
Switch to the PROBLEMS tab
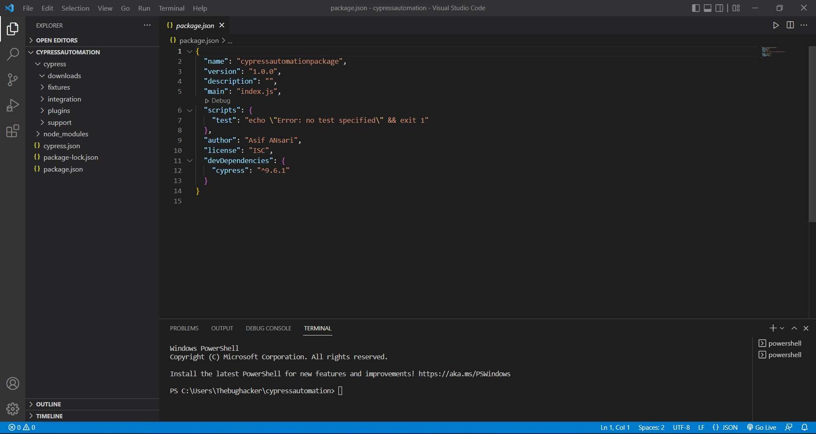pyautogui.click(x=184, y=328)
